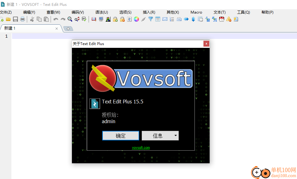The height and width of the screenshot is (179, 297).
Task: Click the second letter-case conversion icon
Action: point(215,19)
